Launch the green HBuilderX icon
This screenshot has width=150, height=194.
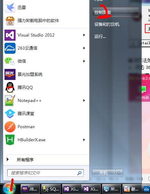[10, 140]
